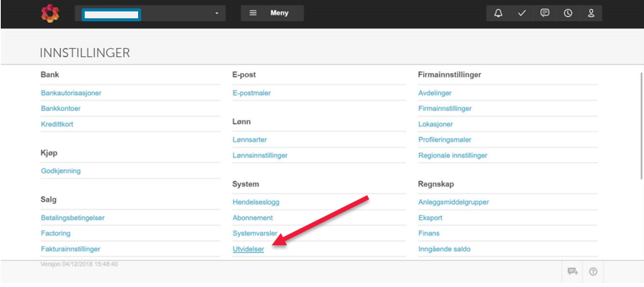Click Anleggsmiddelgrupper under Regnskap
Image resolution: width=644 pixels, height=287 pixels.
pyautogui.click(x=453, y=202)
